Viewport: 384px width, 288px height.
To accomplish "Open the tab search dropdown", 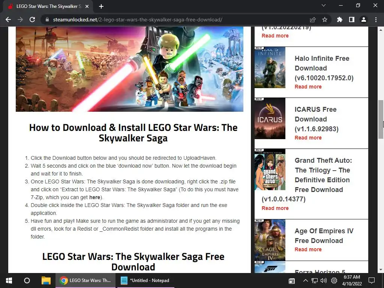I will tap(324, 5).
